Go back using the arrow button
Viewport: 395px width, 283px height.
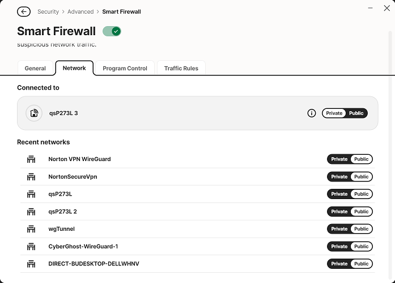tap(24, 11)
